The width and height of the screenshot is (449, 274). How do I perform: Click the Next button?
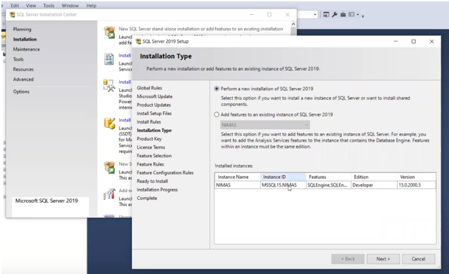pyautogui.click(x=384, y=259)
